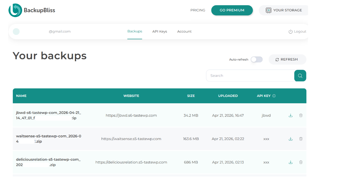Click the search magnifier icon

click(x=300, y=75)
